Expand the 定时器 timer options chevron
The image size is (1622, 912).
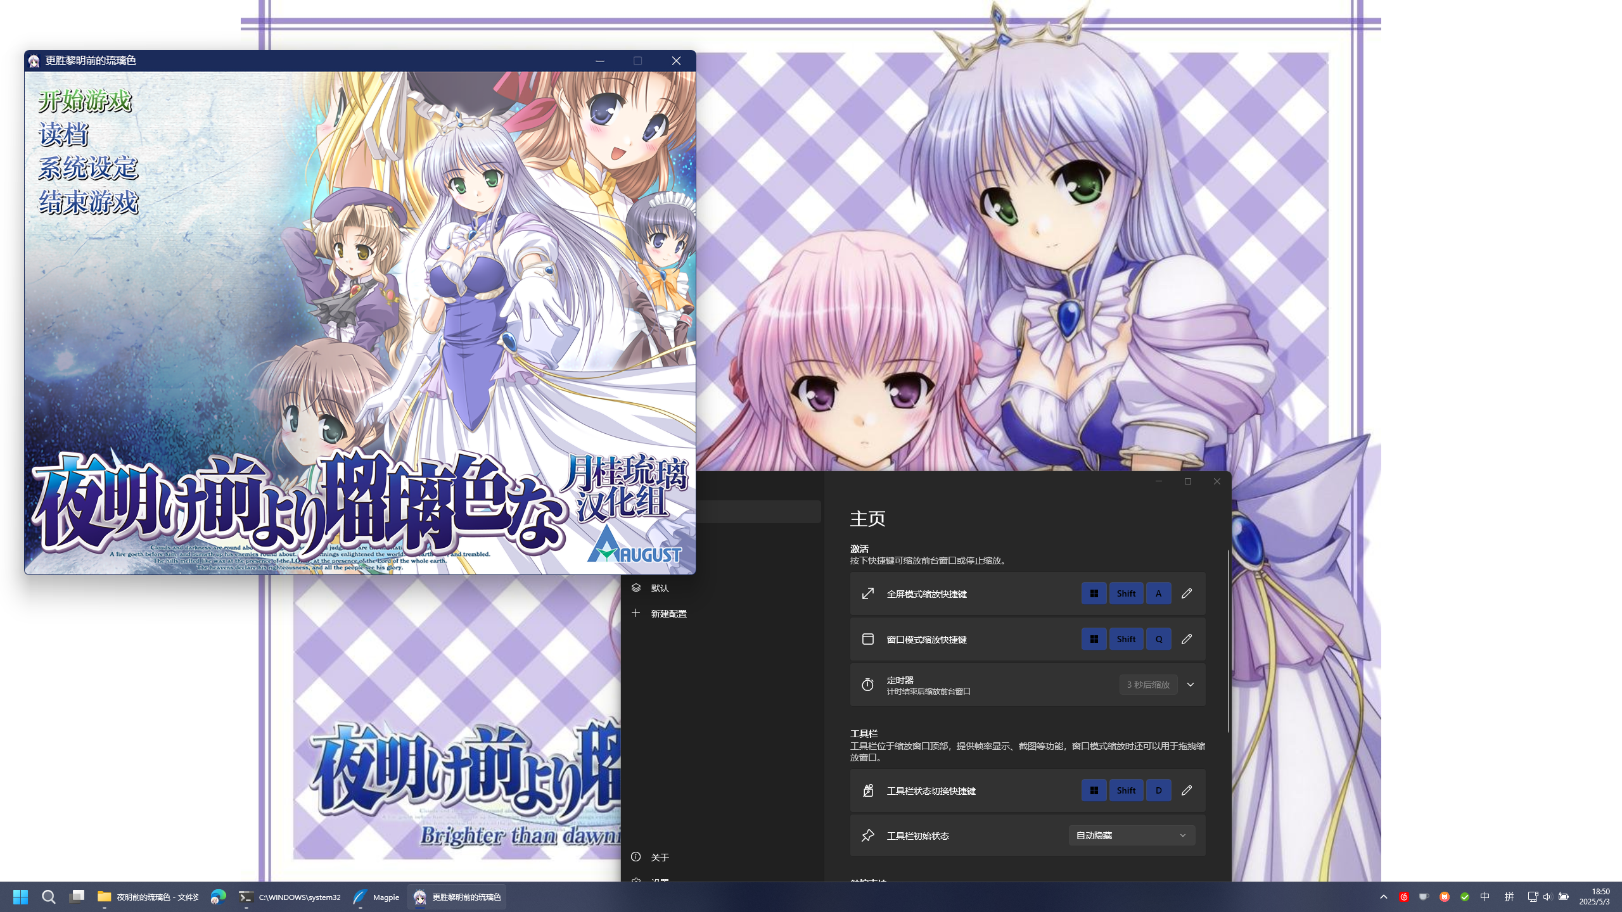1191,685
